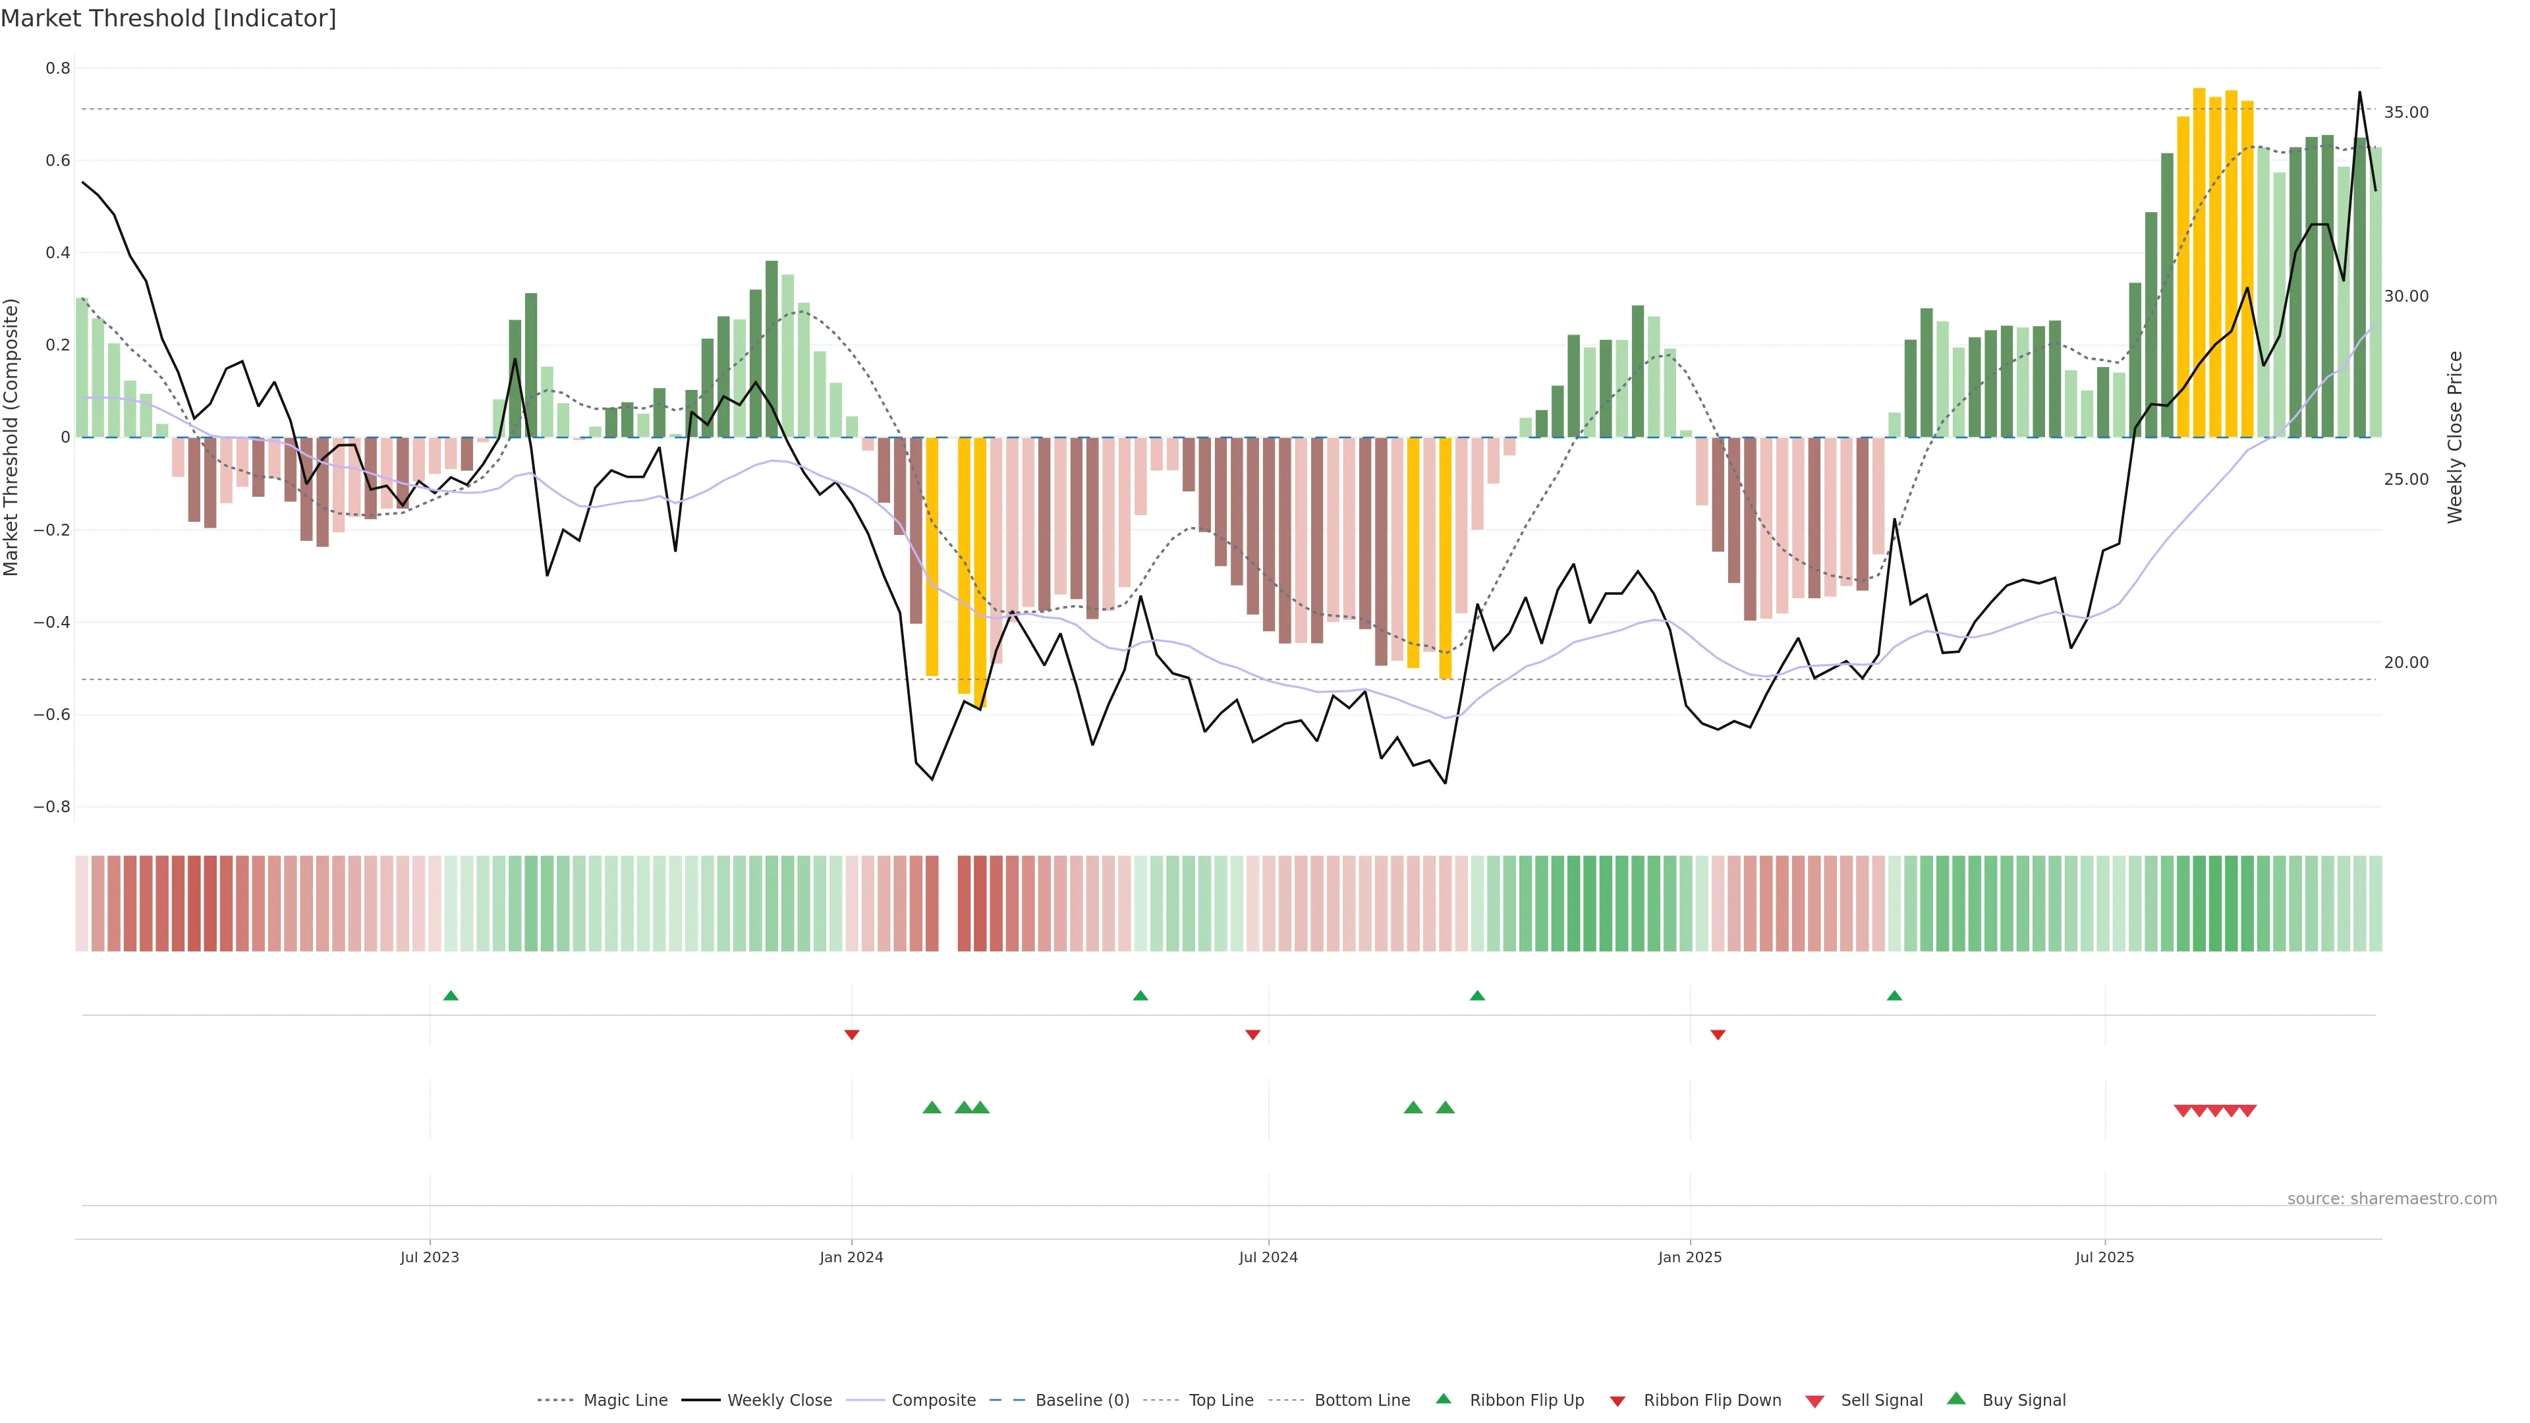Toggle the Bottom Line legend entry

coord(1361,1401)
